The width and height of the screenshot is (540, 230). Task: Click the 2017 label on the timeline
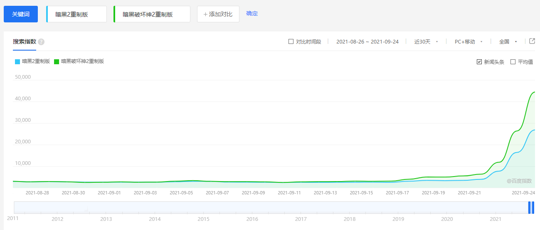[x=301, y=219]
